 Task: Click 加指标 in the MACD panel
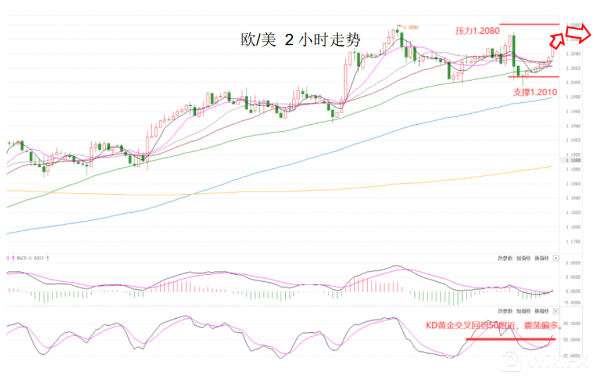(x=524, y=258)
